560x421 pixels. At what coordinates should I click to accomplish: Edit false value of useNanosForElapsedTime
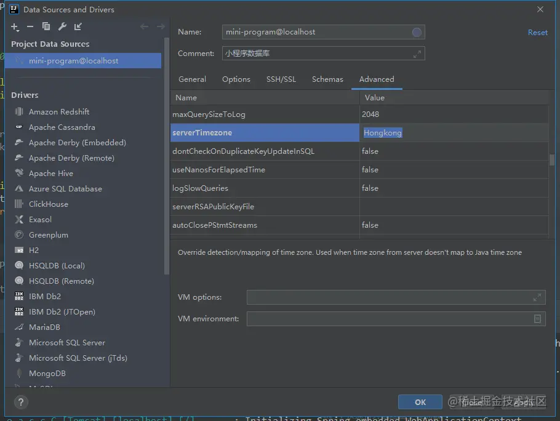coord(454,170)
